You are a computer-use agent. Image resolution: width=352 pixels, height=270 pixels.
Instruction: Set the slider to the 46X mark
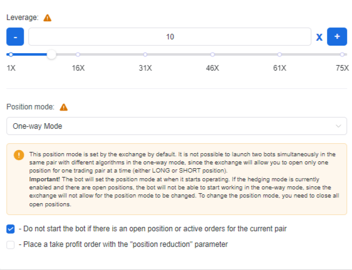(x=212, y=54)
